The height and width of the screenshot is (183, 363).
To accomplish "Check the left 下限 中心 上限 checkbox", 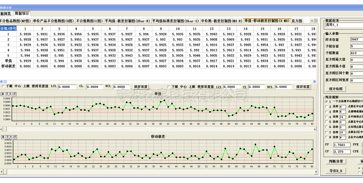I will click(x=4, y=87).
